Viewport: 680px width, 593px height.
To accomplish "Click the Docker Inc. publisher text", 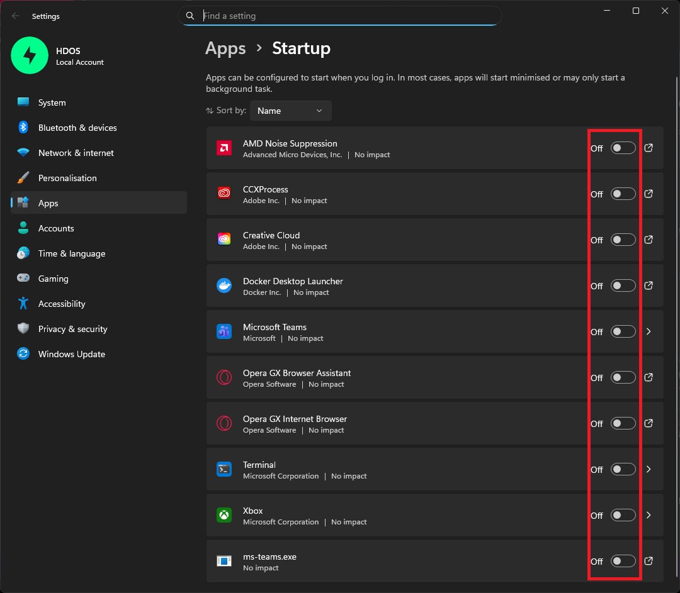I will [262, 293].
